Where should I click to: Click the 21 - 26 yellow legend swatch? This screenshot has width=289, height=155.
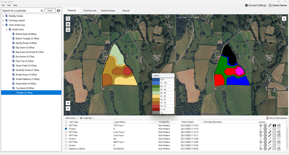point(156,96)
